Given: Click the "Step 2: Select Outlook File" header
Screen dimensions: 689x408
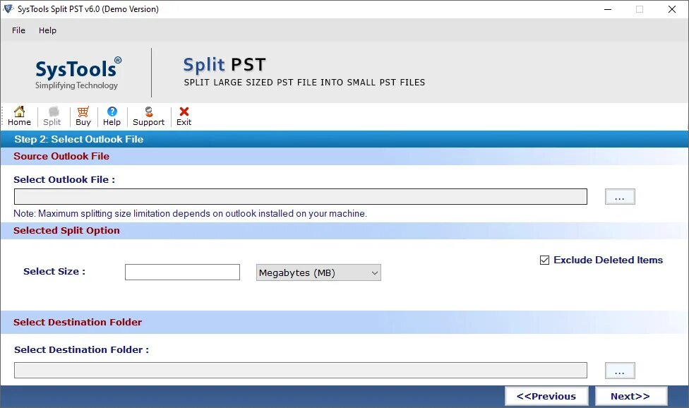Looking at the screenshot, I should (x=78, y=139).
